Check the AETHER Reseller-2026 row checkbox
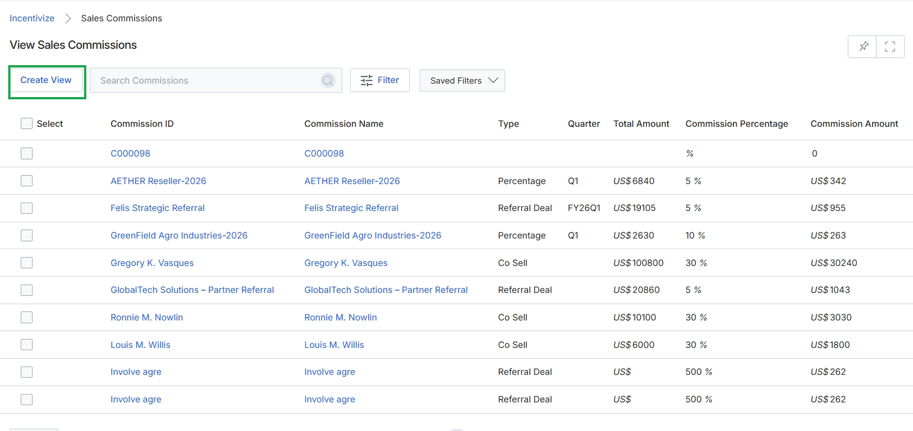Screen dimensions: 913x431 26,181
